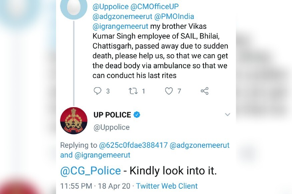This screenshot has width=292, height=194.
Task: Click the @Uppolice handle under UP POLICE
Action: (x=111, y=127)
